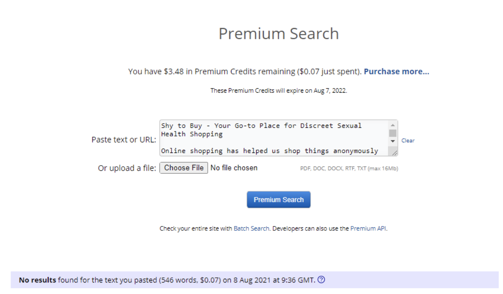
Task: Click the Premium Credits expiry notice
Action: [x=278, y=90]
